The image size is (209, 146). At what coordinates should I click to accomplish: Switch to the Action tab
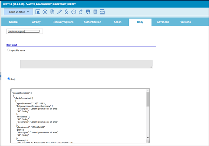(x=118, y=22)
